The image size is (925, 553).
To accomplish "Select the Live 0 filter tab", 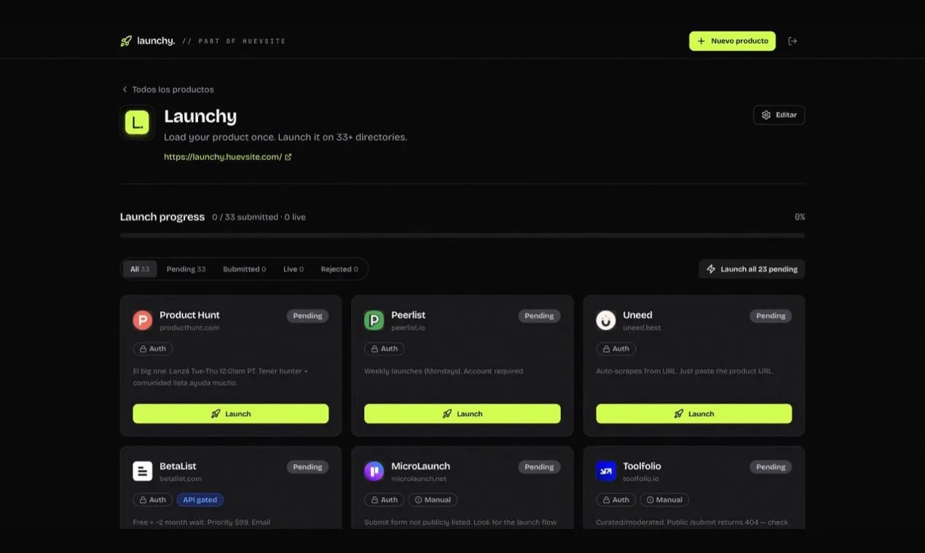I will (294, 269).
